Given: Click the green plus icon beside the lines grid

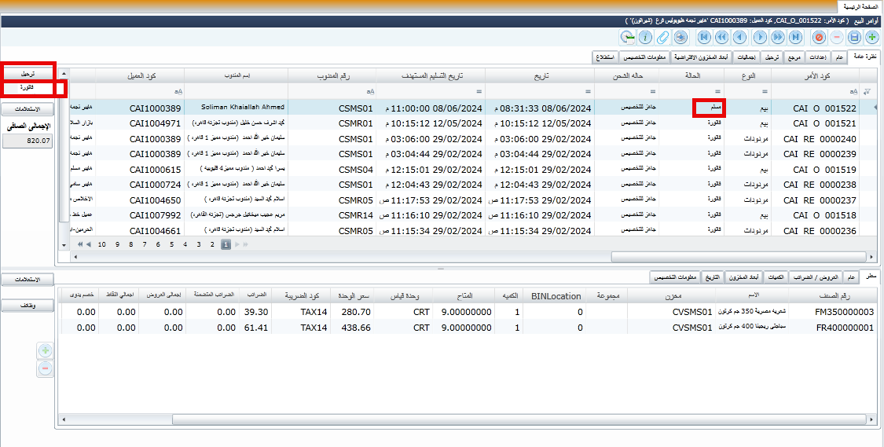Looking at the screenshot, I should click(x=45, y=350).
